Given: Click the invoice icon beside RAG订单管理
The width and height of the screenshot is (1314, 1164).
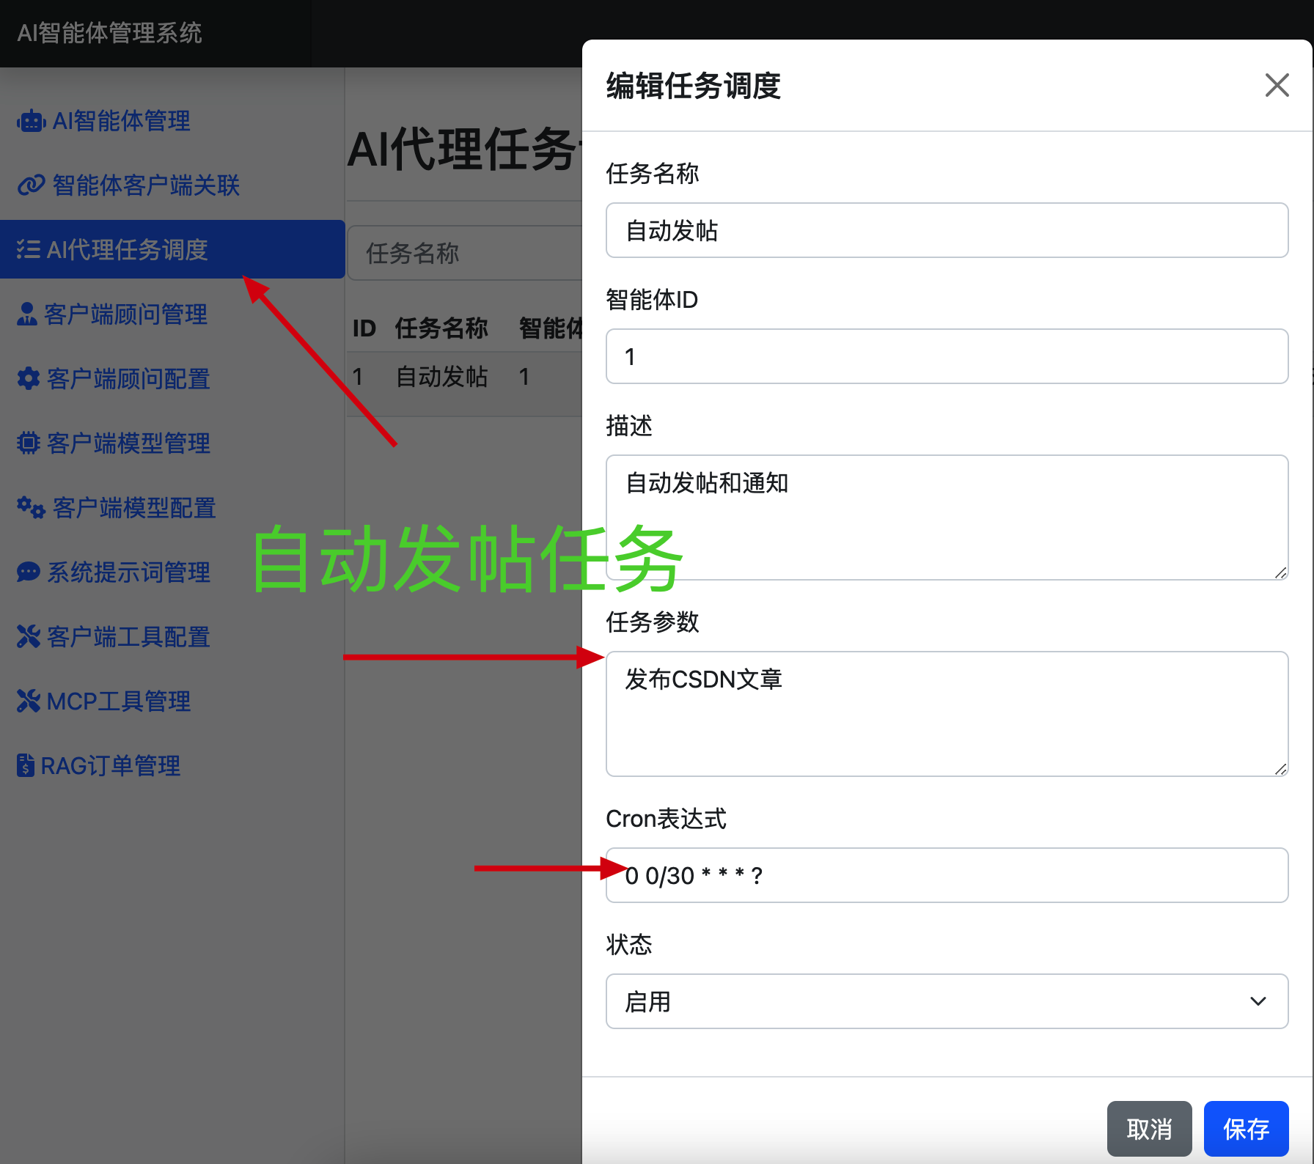Looking at the screenshot, I should pyautogui.click(x=26, y=765).
